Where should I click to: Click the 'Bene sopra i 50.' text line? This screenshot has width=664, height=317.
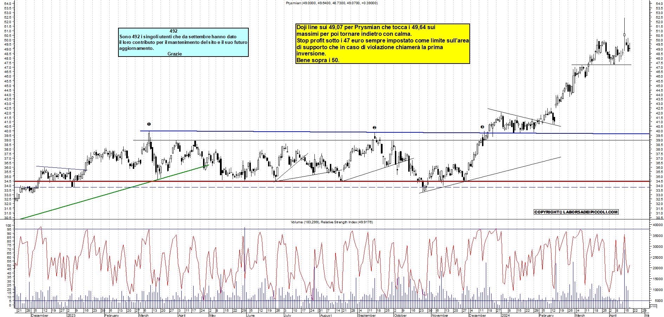coord(318,60)
